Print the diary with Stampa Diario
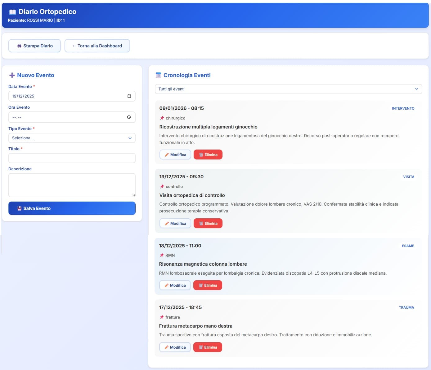The image size is (431, 370). tap(34, 46)
